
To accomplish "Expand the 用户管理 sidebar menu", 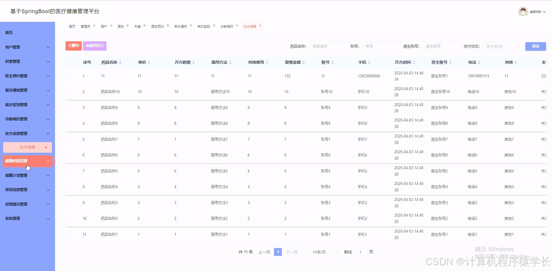I will [27, 47].
